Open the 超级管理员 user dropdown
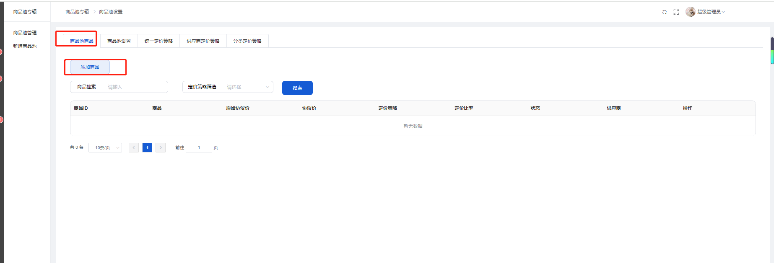774x263 pixels. 711,12
